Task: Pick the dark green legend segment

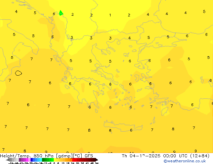Action: point(43,160)
